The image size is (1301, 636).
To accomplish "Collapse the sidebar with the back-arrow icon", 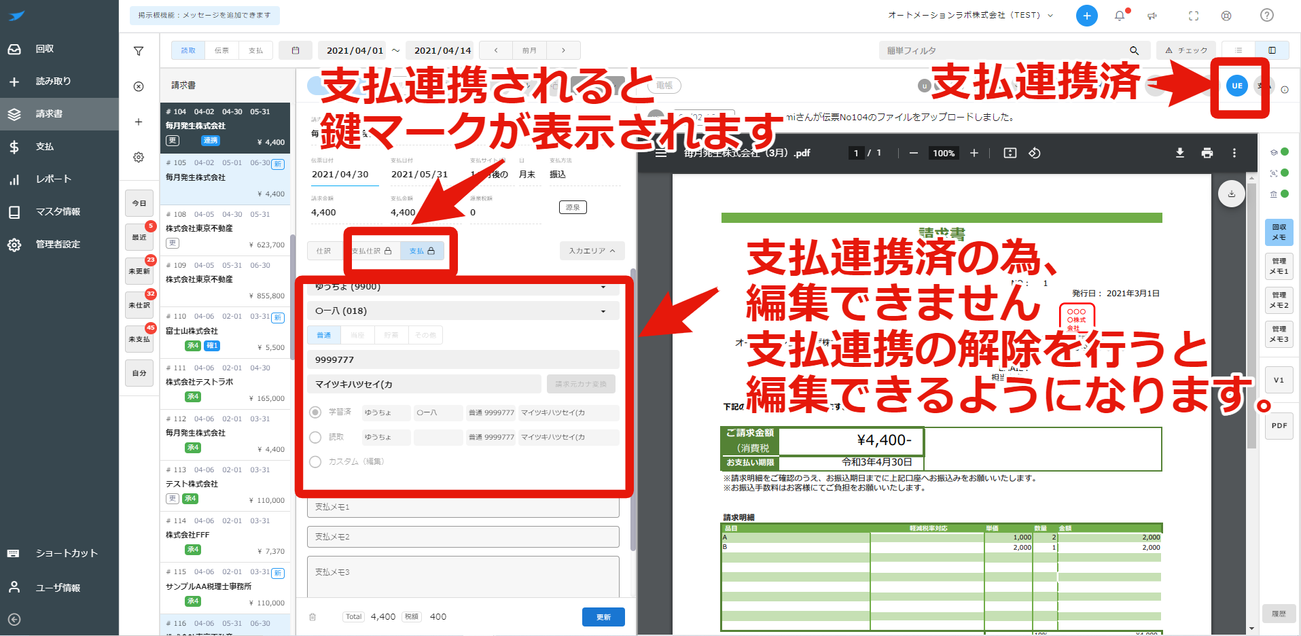I will click(x=14, y=620).
